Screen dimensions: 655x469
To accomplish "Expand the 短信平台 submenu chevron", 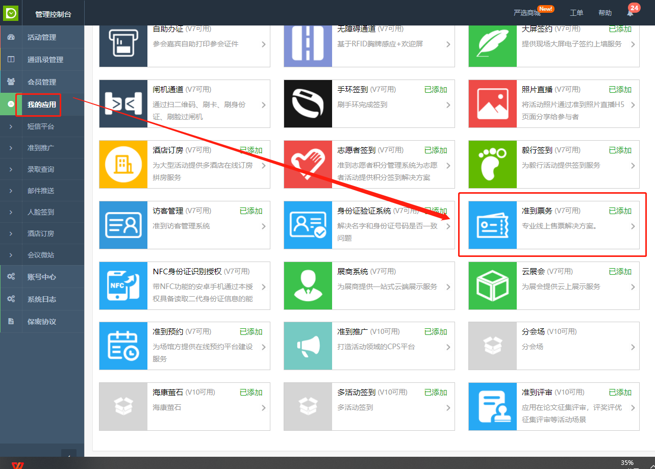I will tap(11, 126).
